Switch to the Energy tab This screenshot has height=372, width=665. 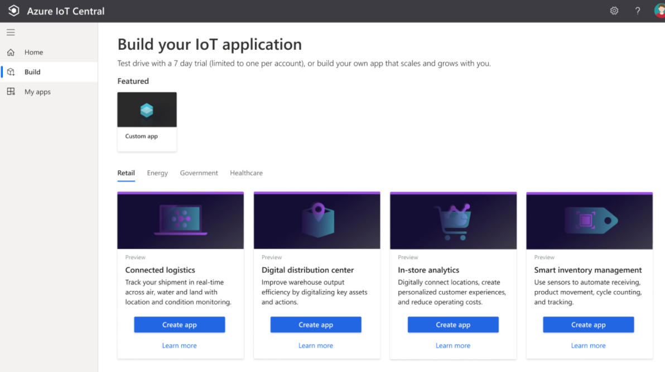coord(157,173)
